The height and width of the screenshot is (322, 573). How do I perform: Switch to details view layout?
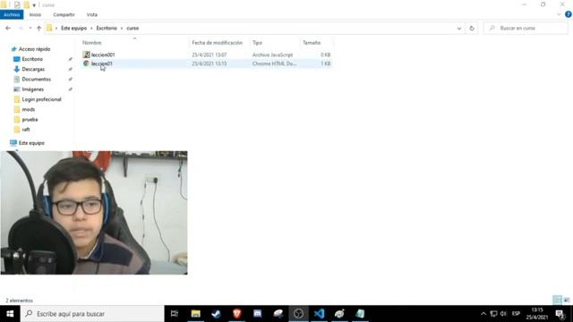click(557, 301)
